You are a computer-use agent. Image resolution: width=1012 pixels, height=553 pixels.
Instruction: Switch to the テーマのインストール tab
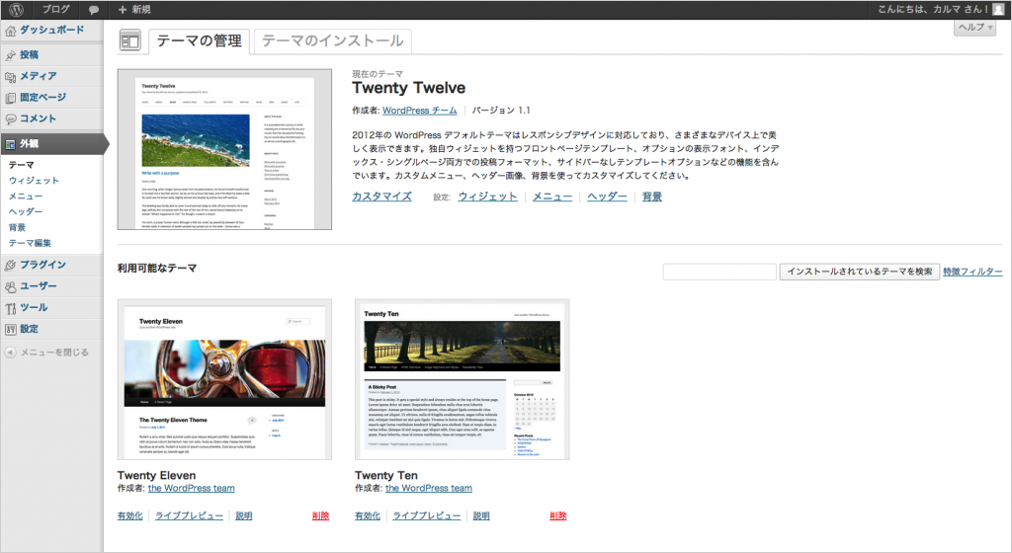pyautogui.click(x=332, y=41)
